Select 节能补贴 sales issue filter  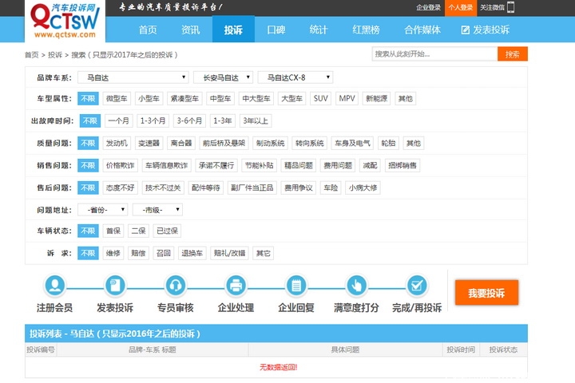[x=260, y=166]
